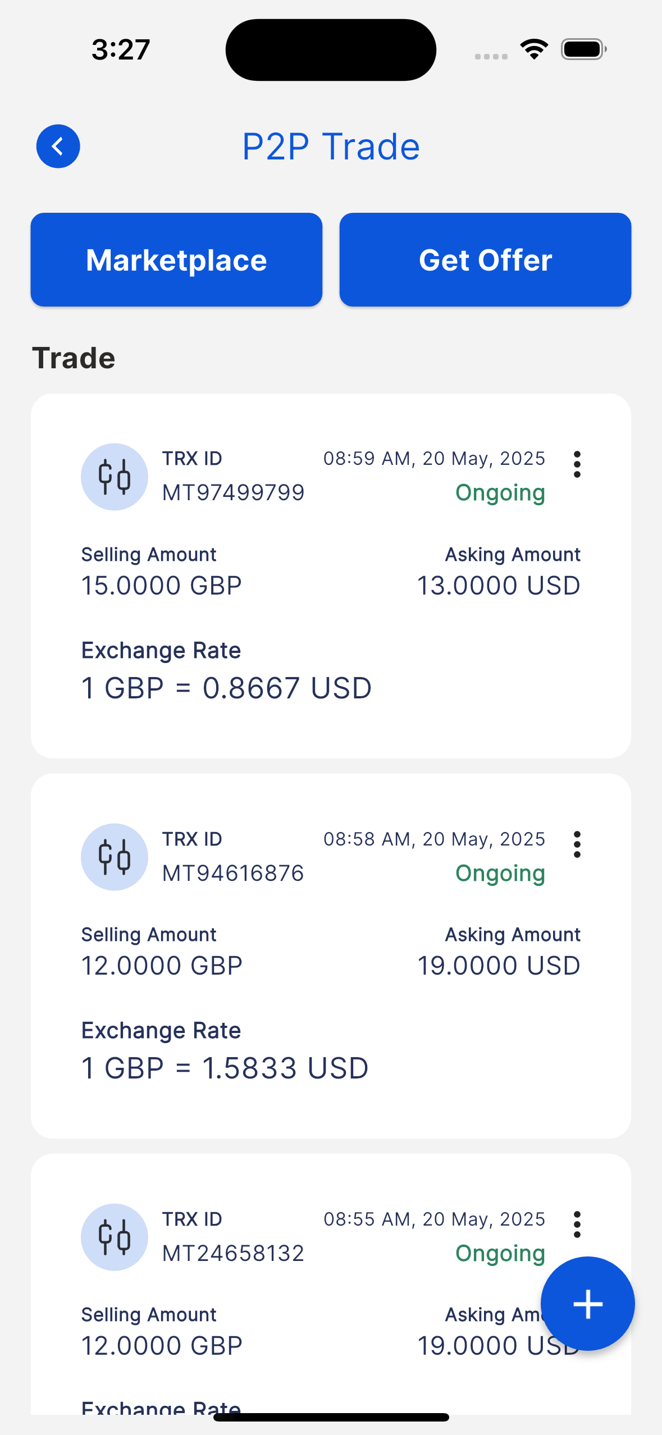Select the 15.0000 GBP selling amount
Screen dimensions: 662x1435
point(162,586)
